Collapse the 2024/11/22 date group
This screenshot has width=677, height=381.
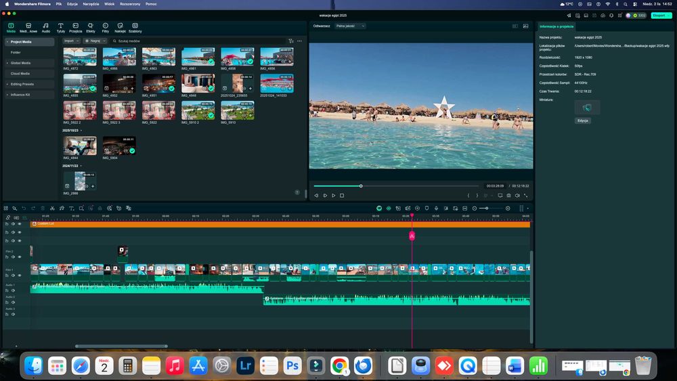[x=81, y=166]
